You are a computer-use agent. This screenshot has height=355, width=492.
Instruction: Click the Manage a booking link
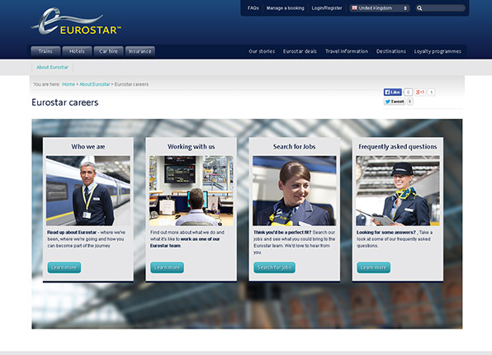286,8
